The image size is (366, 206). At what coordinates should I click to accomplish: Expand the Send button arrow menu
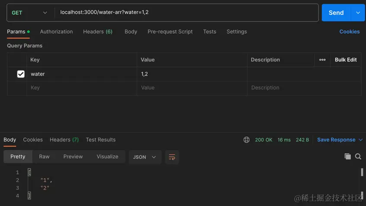[x=358, y=13]
